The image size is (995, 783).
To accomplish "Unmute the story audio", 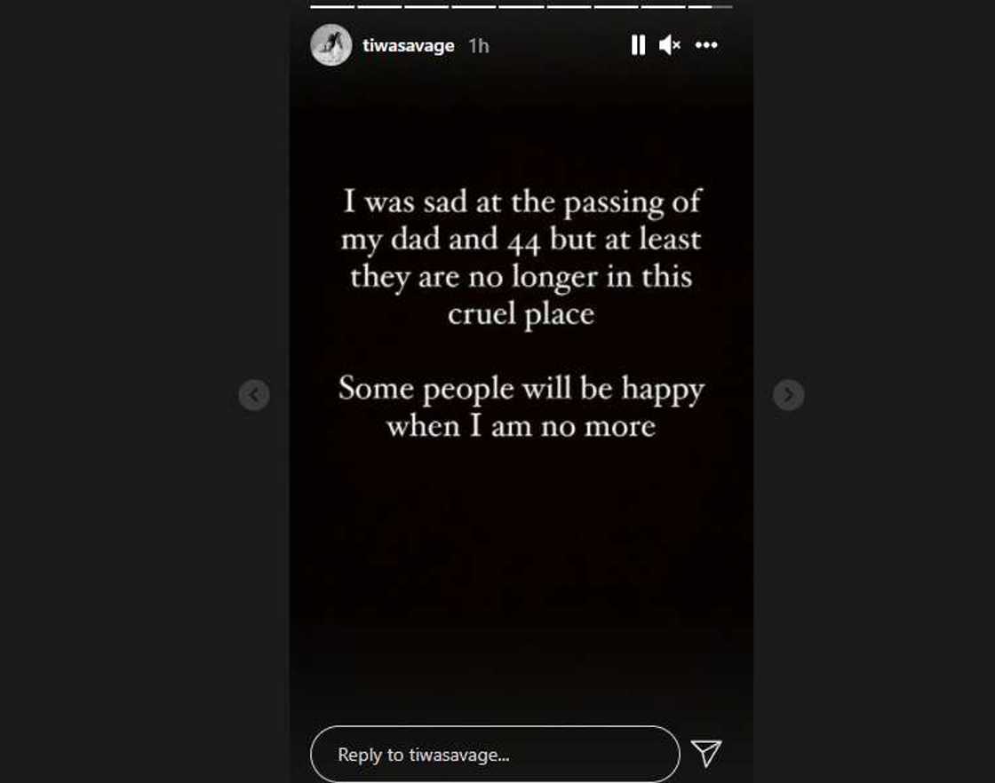I will pos(669,45).
